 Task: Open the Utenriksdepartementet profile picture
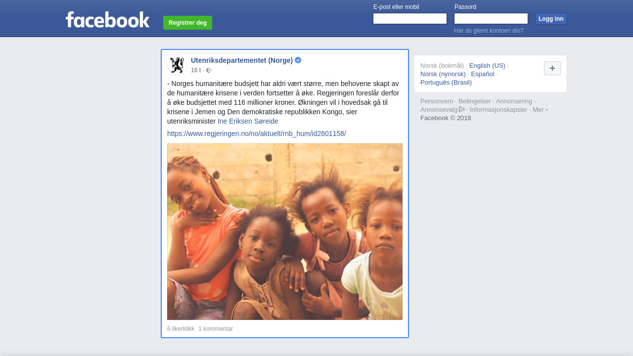coord(177,65)
